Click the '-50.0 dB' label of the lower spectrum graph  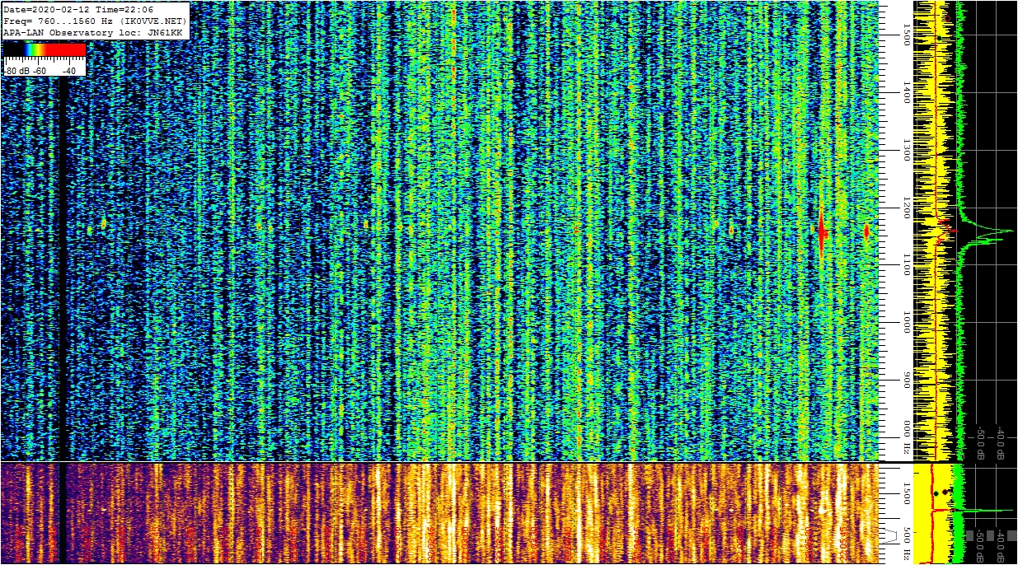pyautogui.click(x=980, y=546)
